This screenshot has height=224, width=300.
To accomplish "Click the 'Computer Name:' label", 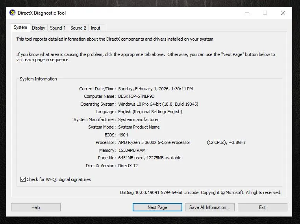I will pos(100,96).
